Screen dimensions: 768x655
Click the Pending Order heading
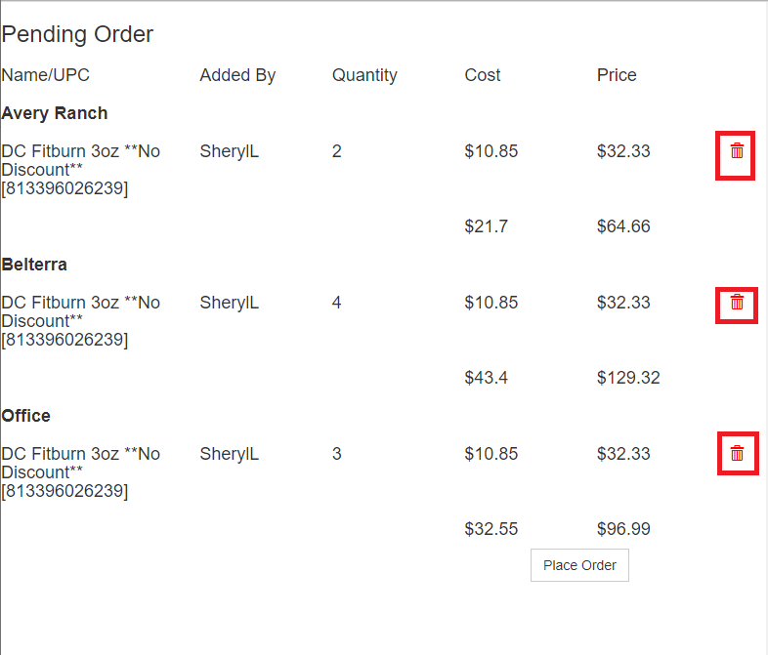point(77,34)
